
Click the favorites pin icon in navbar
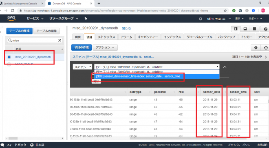pyautogui.click(x=86, y=18)
